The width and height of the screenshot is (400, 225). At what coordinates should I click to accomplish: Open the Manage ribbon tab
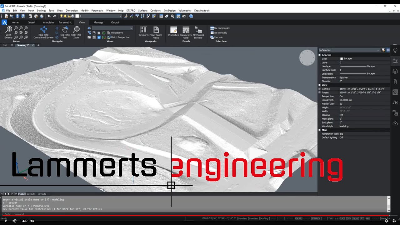pos(98,22)
